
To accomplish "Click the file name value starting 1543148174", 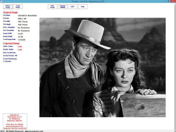I will coord(27,16).
